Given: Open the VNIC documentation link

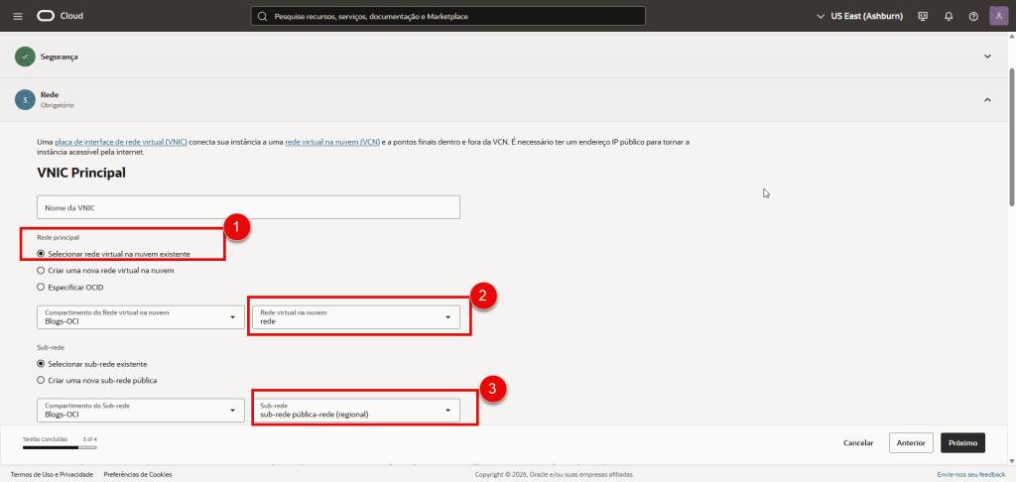Looking at the screenshot, I should pos(121,142).
